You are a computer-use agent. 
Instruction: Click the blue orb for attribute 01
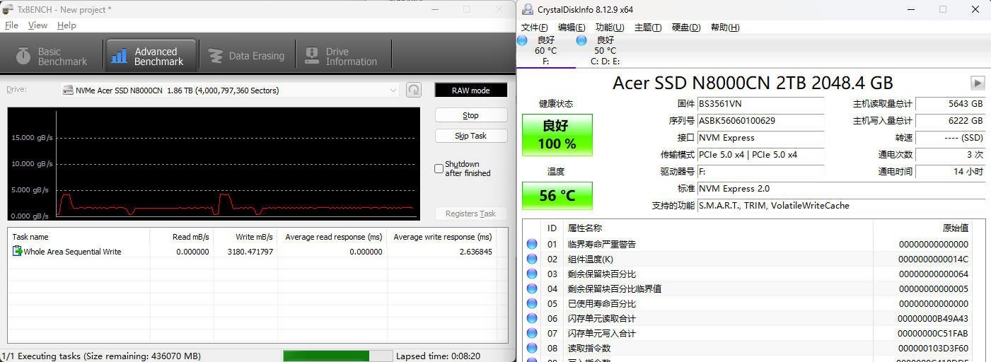[x=532, y=244]
